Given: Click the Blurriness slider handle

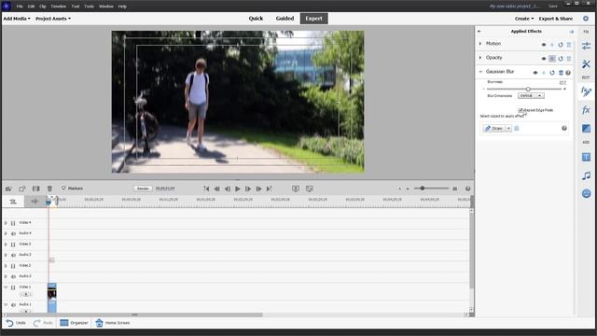Looking at the screenshot, I should point(528,89).
